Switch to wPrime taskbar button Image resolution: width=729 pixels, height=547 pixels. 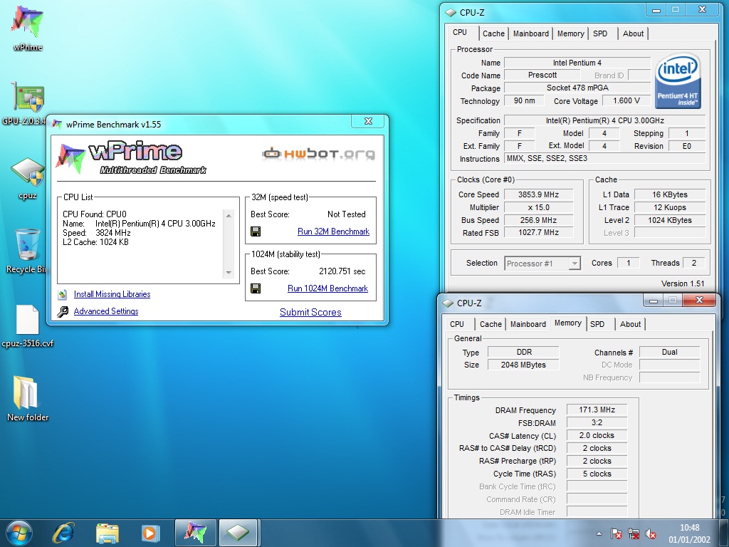195,533
